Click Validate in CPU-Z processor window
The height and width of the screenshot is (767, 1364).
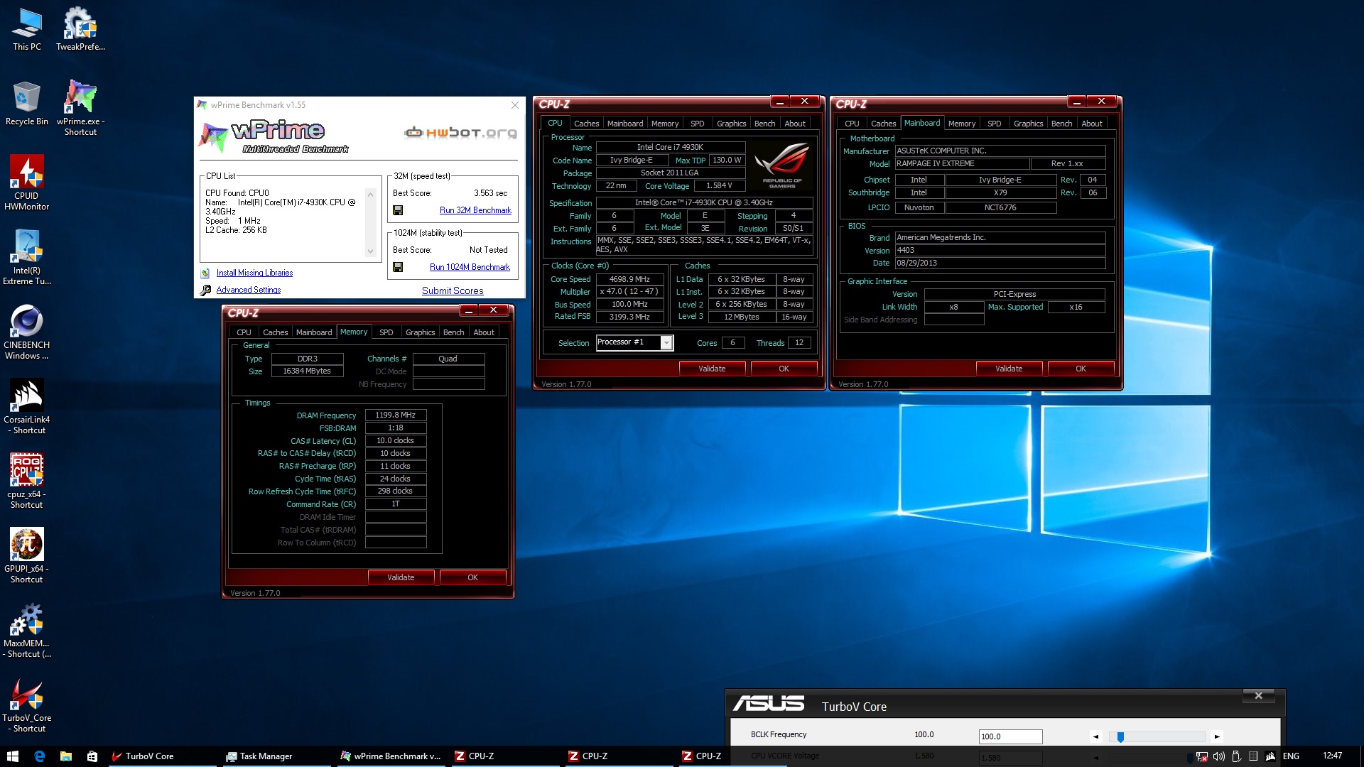(712, 369)
